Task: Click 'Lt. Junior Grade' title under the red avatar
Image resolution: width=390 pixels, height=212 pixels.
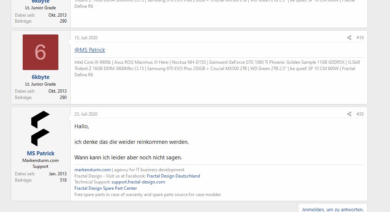Action: [41, 84]
